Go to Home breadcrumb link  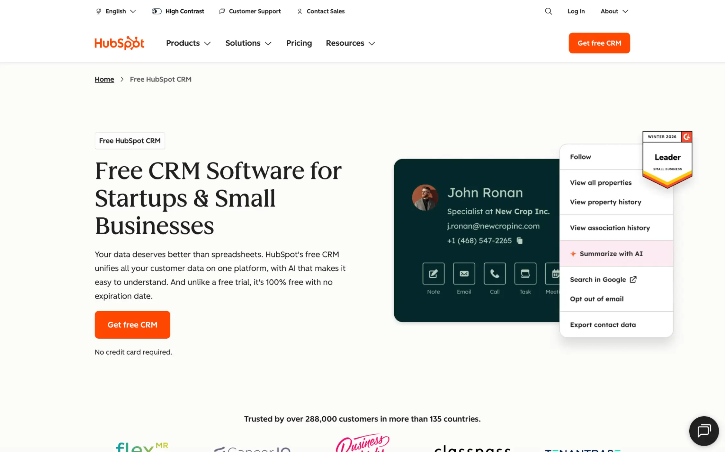104,79
